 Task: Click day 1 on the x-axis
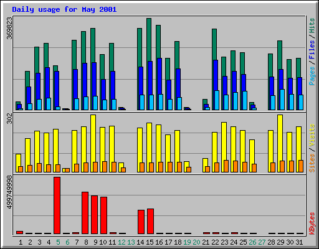pyautogui.click(x=21, y=242)
